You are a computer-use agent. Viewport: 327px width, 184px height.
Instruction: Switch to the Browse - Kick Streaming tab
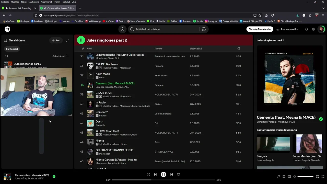coord(19,8)
